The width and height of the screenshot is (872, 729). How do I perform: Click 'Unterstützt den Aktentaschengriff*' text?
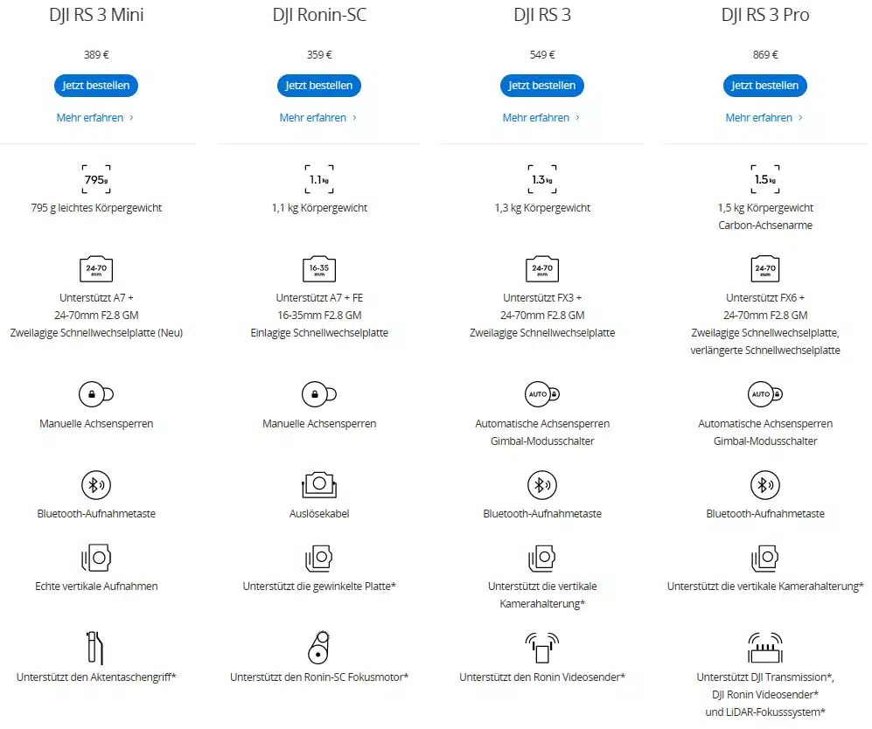(96, 677)
